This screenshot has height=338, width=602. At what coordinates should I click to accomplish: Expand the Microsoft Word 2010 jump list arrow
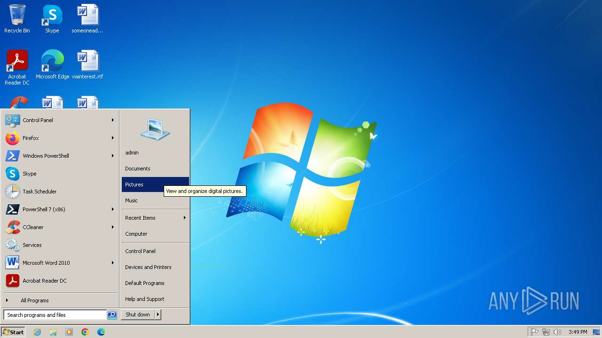click(x=113, y=263)
